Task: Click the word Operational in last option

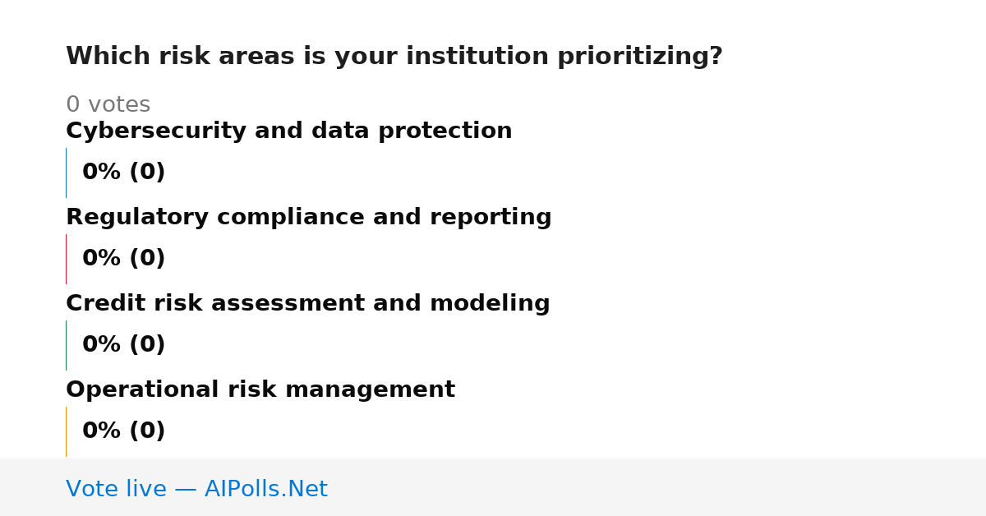Action: point(142,390)
